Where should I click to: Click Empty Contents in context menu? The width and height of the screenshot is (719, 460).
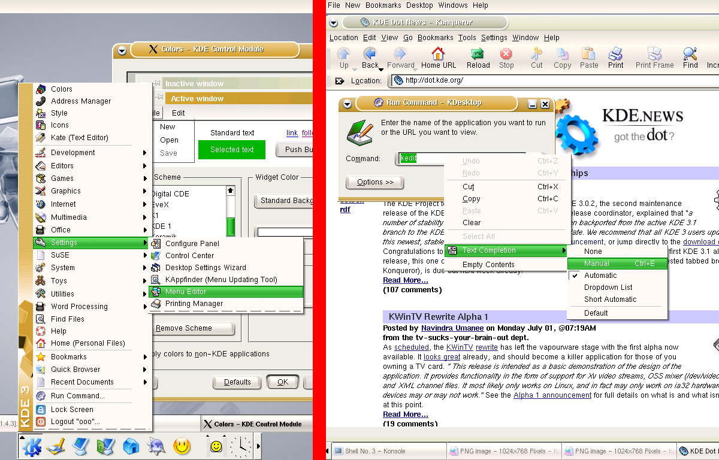507,265
